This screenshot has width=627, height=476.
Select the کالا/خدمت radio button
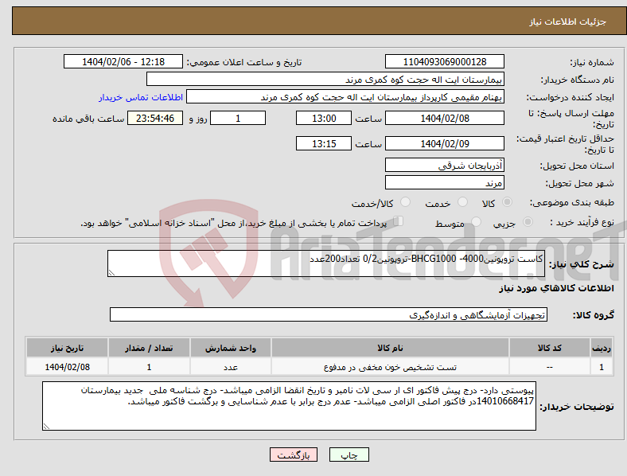(x=406, y=202)
